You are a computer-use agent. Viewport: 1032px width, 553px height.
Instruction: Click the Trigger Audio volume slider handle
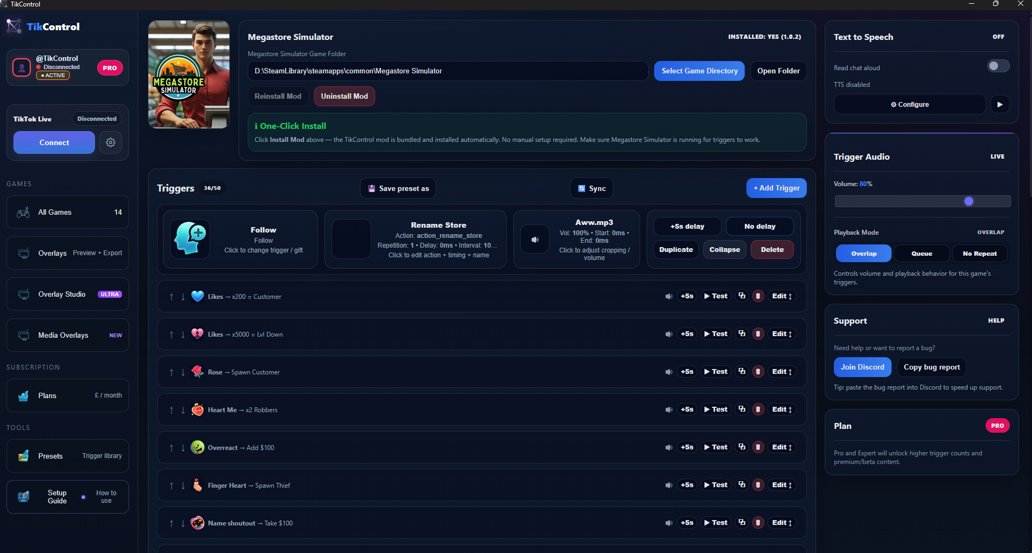coord(969,201)
